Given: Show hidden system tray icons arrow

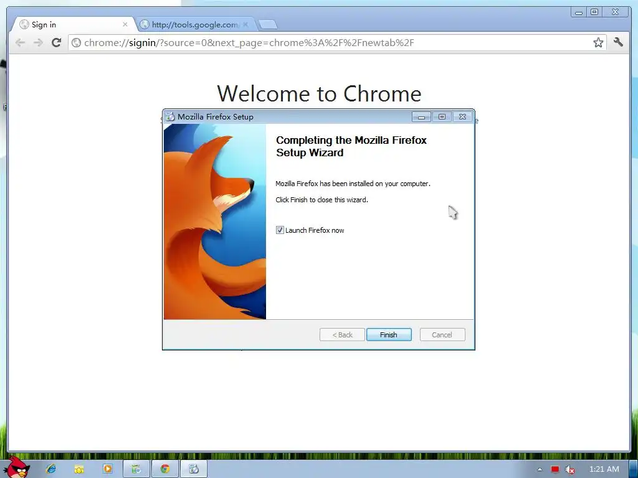Looking at the screenshot, I should click(540, 469).
